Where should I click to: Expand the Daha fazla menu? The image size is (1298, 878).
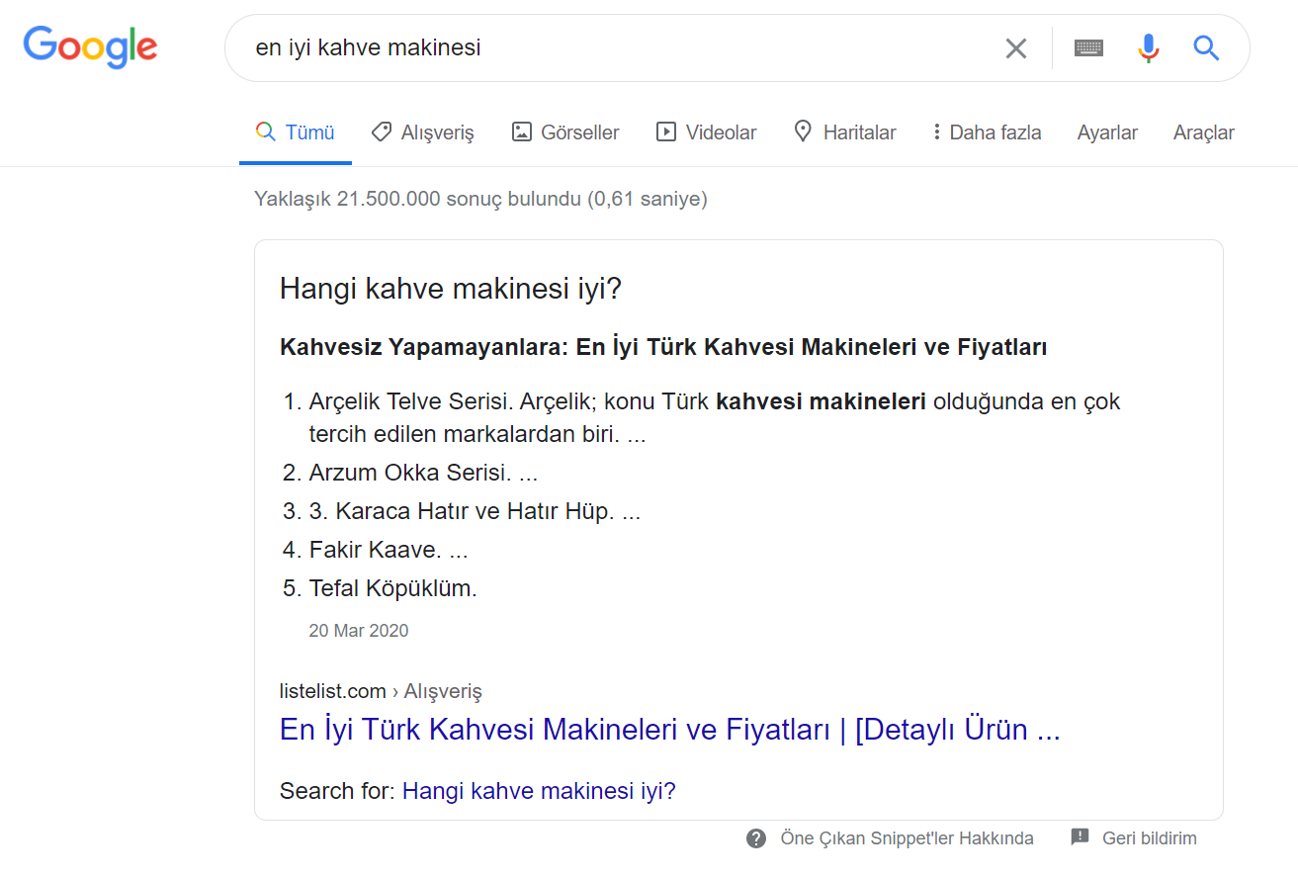[x=986, y=132]
